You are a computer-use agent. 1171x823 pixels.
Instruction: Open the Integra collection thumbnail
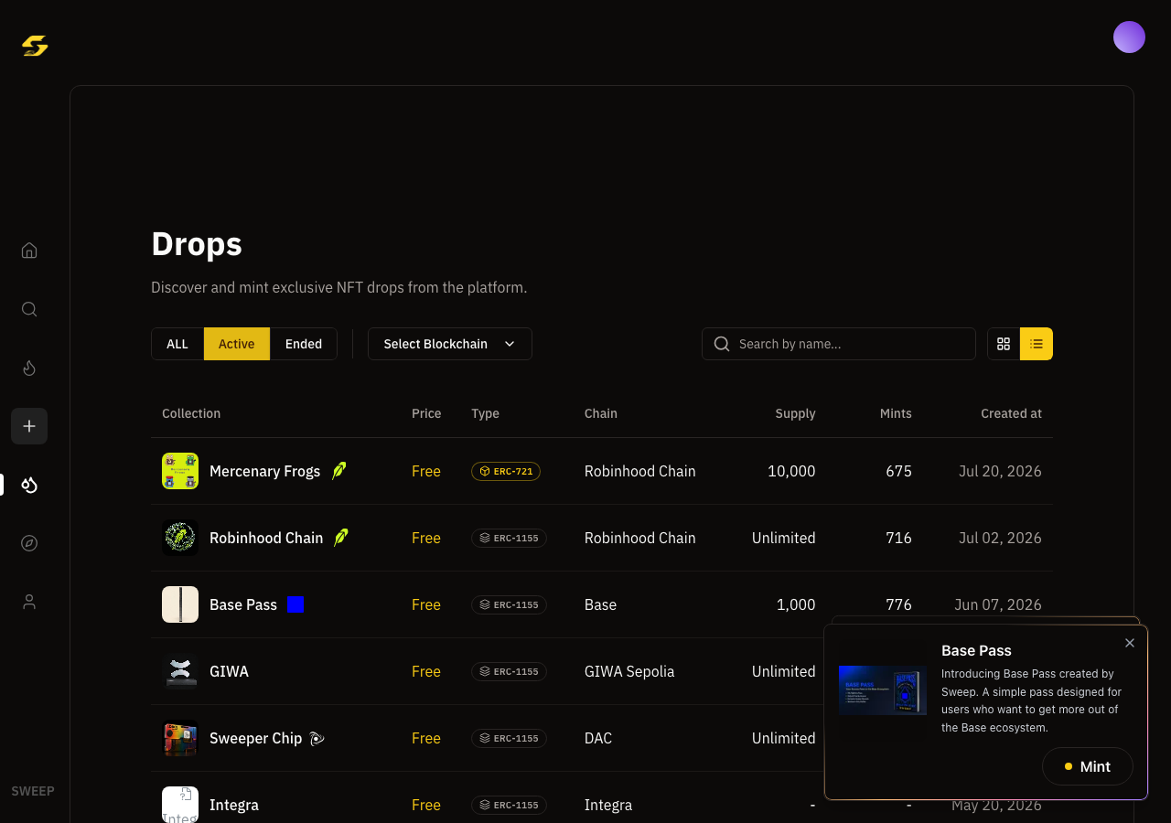tap(180, 805)
